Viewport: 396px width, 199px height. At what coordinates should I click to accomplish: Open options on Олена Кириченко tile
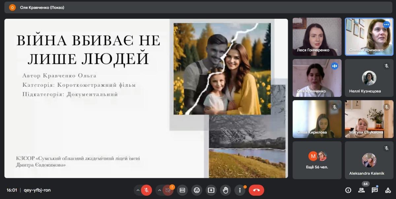(386, 25)
